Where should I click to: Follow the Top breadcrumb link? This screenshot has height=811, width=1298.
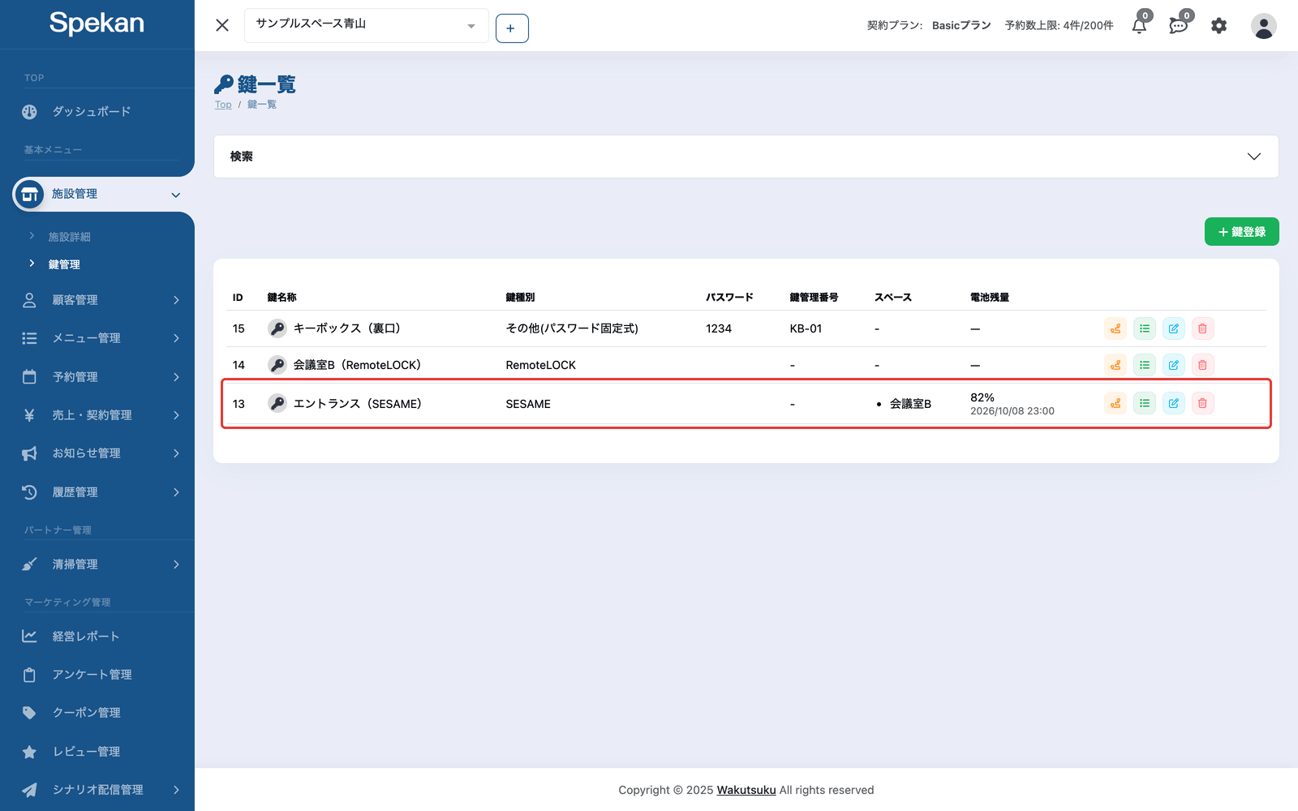[223, 105]
